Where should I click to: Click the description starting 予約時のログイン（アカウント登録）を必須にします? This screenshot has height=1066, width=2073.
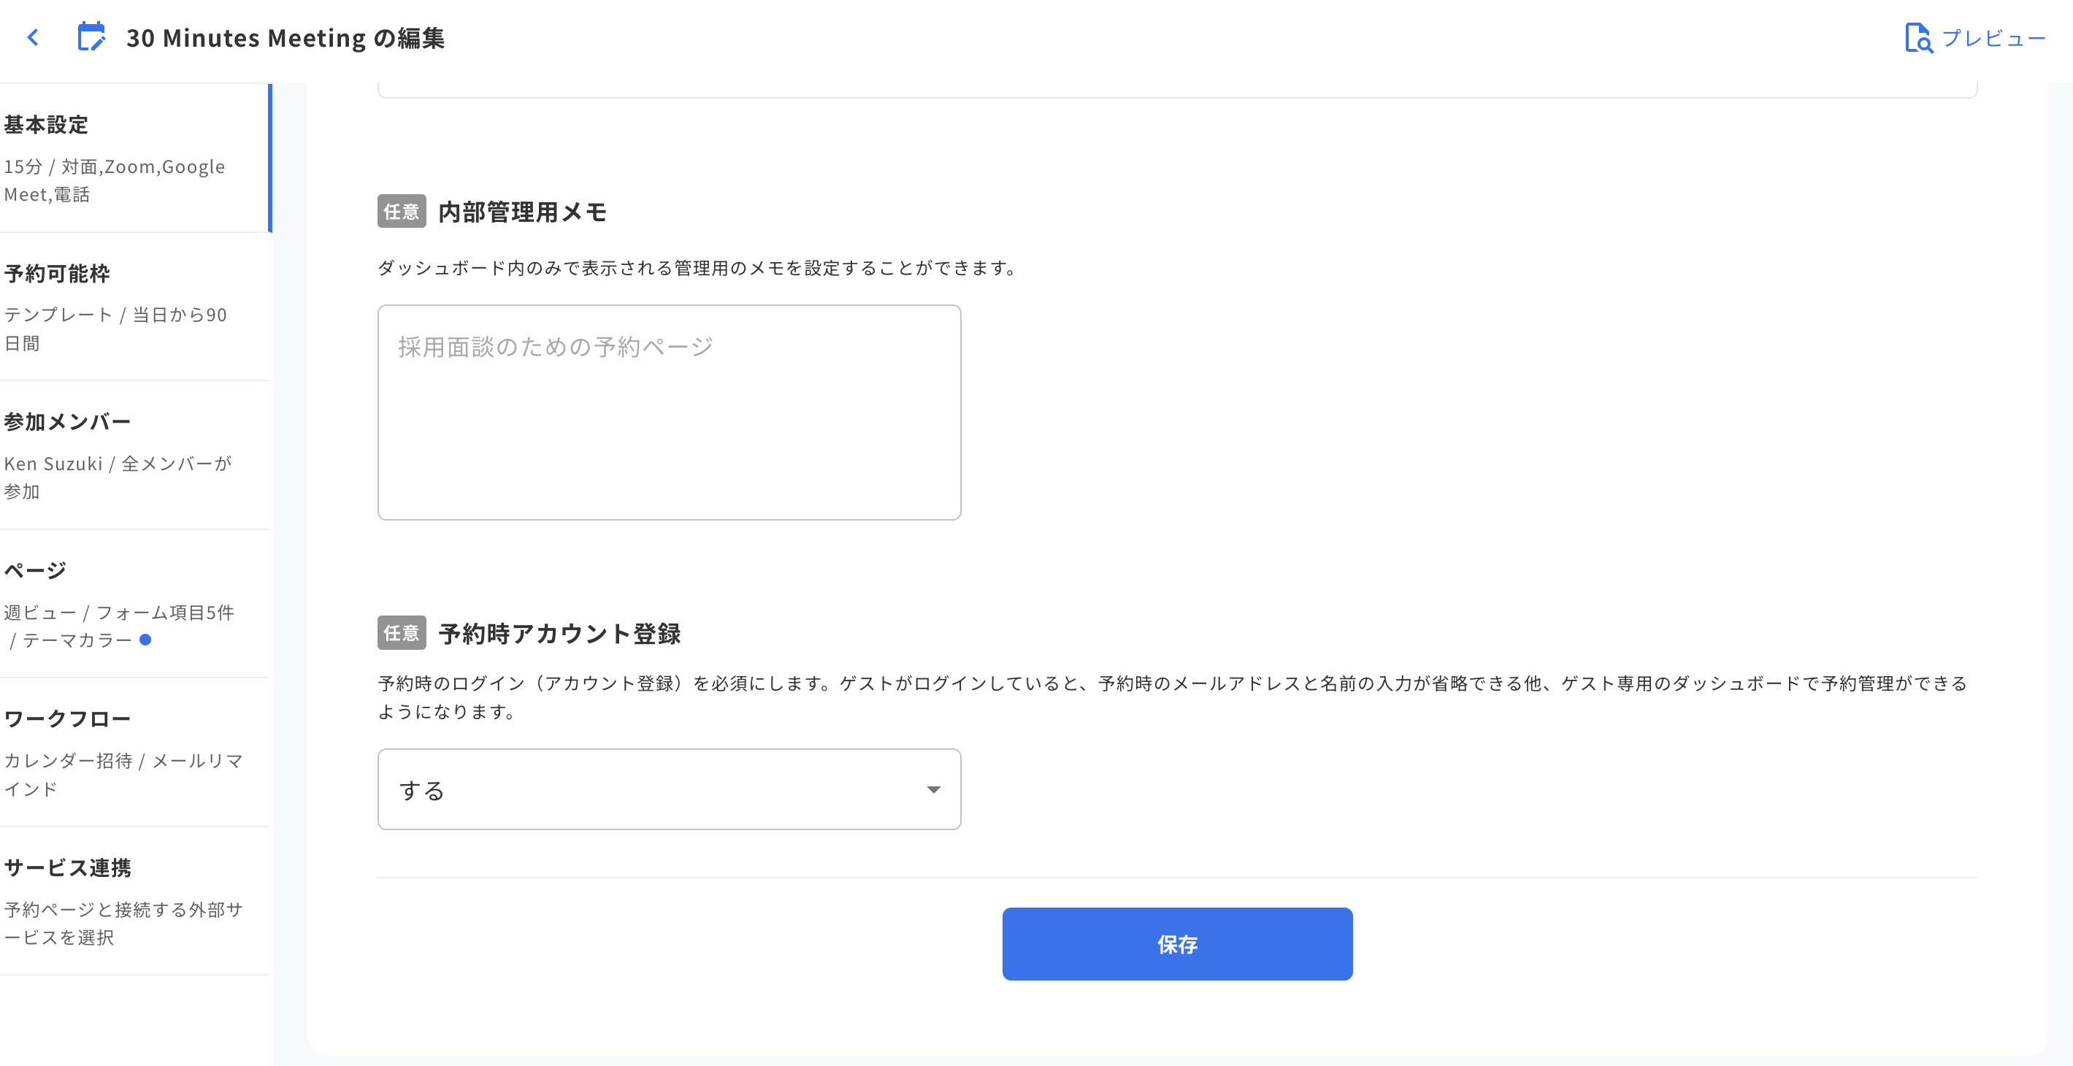coord(1173,697)
